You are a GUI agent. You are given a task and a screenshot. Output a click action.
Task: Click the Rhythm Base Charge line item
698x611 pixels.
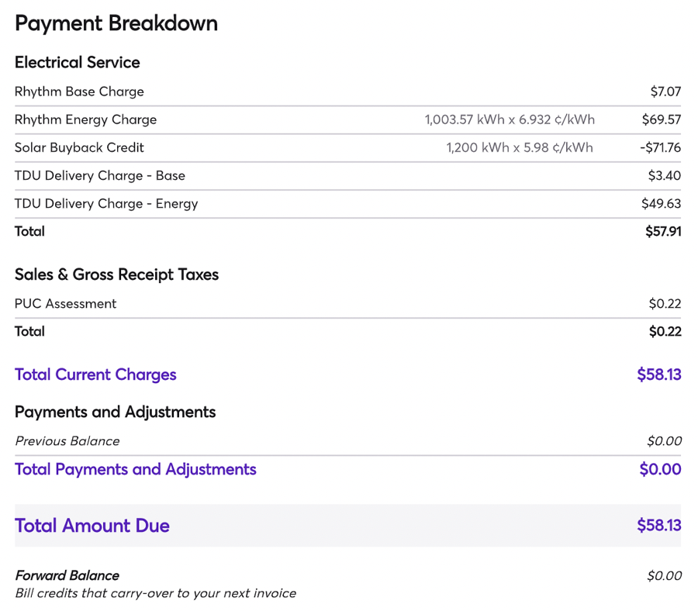(x=79, y=91)
